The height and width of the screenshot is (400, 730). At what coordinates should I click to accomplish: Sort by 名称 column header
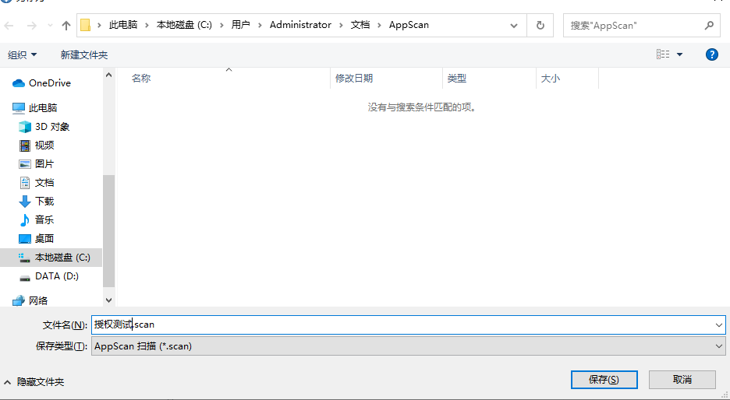point(141,78)
